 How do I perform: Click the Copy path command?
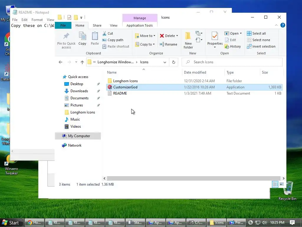pyautogui.click(x=113, y=40)
